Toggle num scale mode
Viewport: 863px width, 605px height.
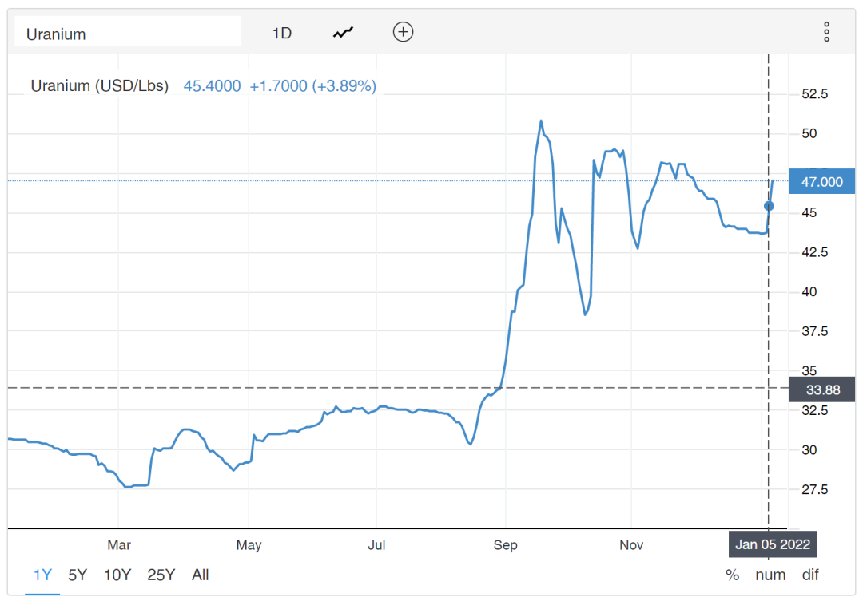[770, 575]
